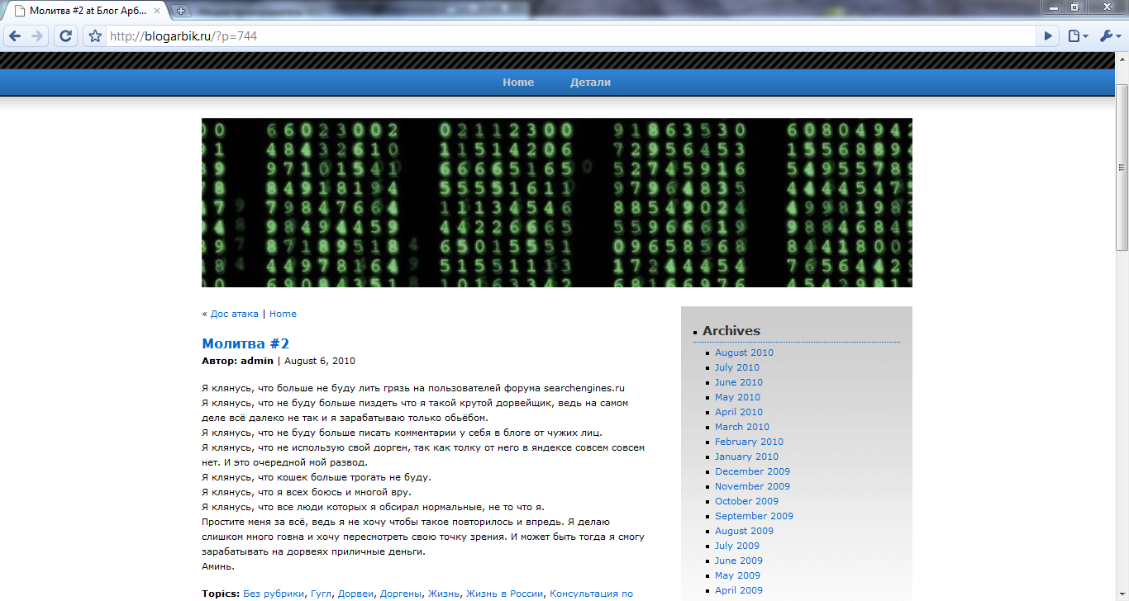Follow the Home breadcrumb link
Viewport: 1129px width, 601px height.
coord(283,314)
